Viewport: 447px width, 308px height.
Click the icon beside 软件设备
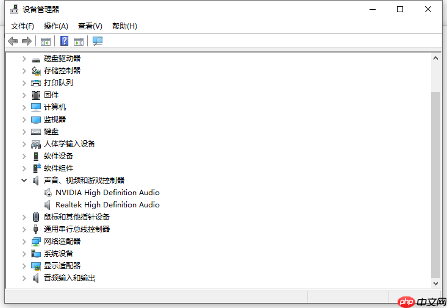[x=36, y=156]
